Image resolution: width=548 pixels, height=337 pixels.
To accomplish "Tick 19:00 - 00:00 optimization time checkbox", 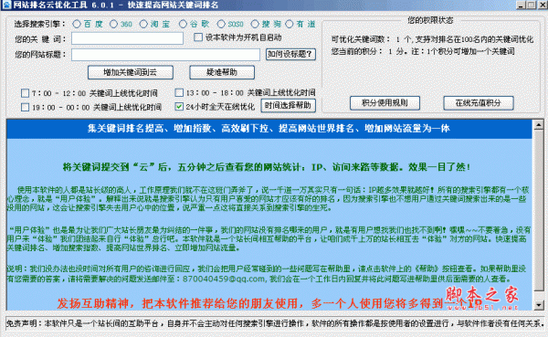I will pyautogui.click(x=26, y=107).
